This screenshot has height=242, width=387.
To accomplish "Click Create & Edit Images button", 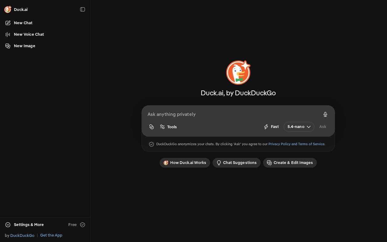I will 290,163.
